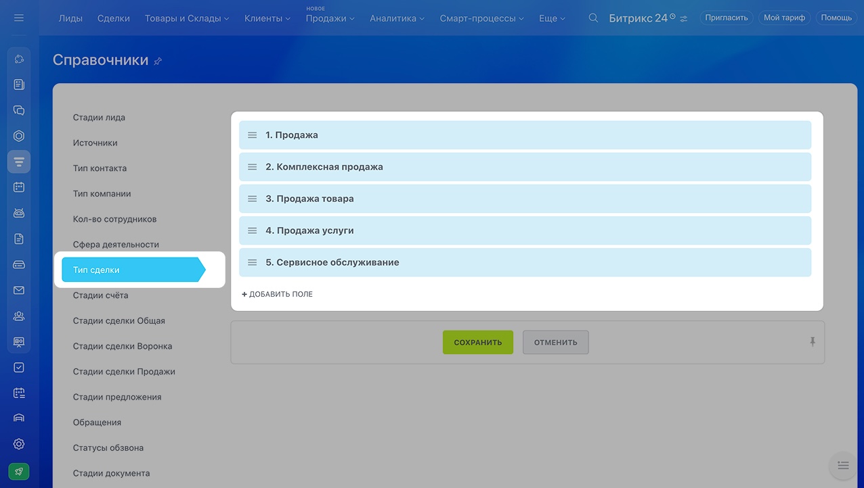Select Стадии лида in the list
Image resolution: width=864 pixels, height=488 pixels.
[x=99, y=118]
